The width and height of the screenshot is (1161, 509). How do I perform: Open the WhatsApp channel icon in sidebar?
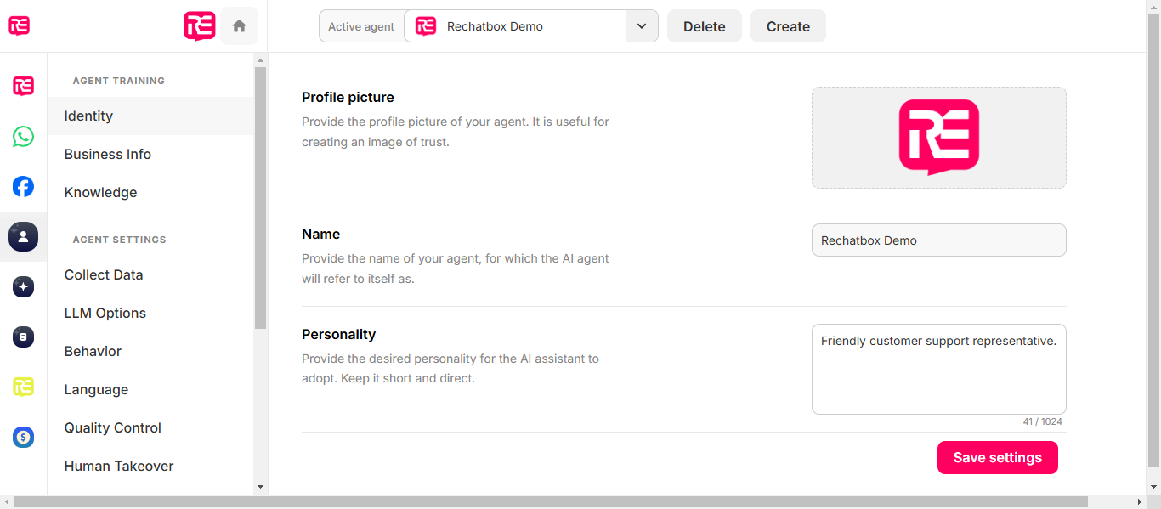click(x=23, y=136)
